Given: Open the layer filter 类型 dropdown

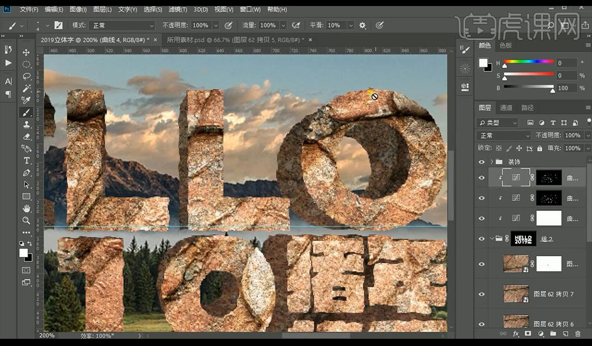Looking at the screenshot, I should (x=498, y=123).
